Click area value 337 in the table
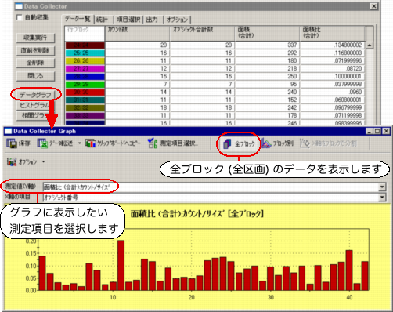Image resolution: width=393 pixels, height=312 pixels. [x=292, y=45]
